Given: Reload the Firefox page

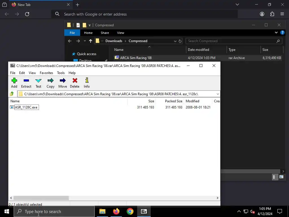Looking at the screenshot, I should (27, 14).
